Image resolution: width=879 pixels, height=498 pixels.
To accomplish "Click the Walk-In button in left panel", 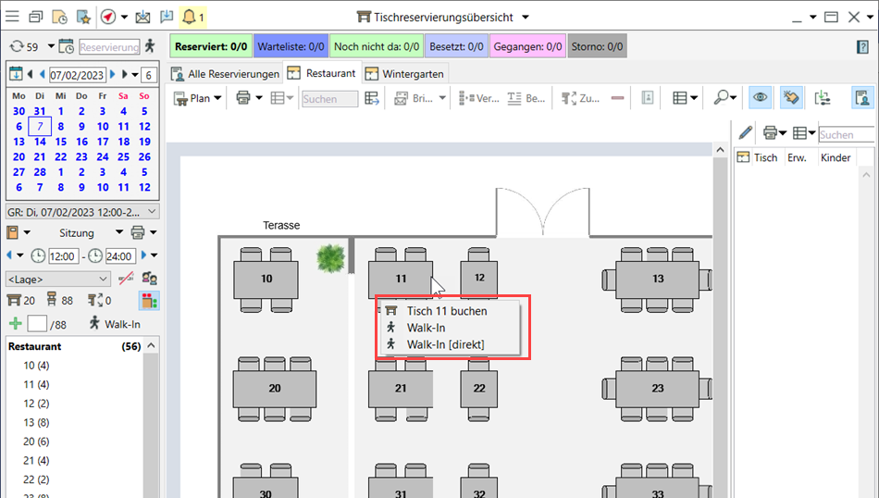I will click(115, 324).
